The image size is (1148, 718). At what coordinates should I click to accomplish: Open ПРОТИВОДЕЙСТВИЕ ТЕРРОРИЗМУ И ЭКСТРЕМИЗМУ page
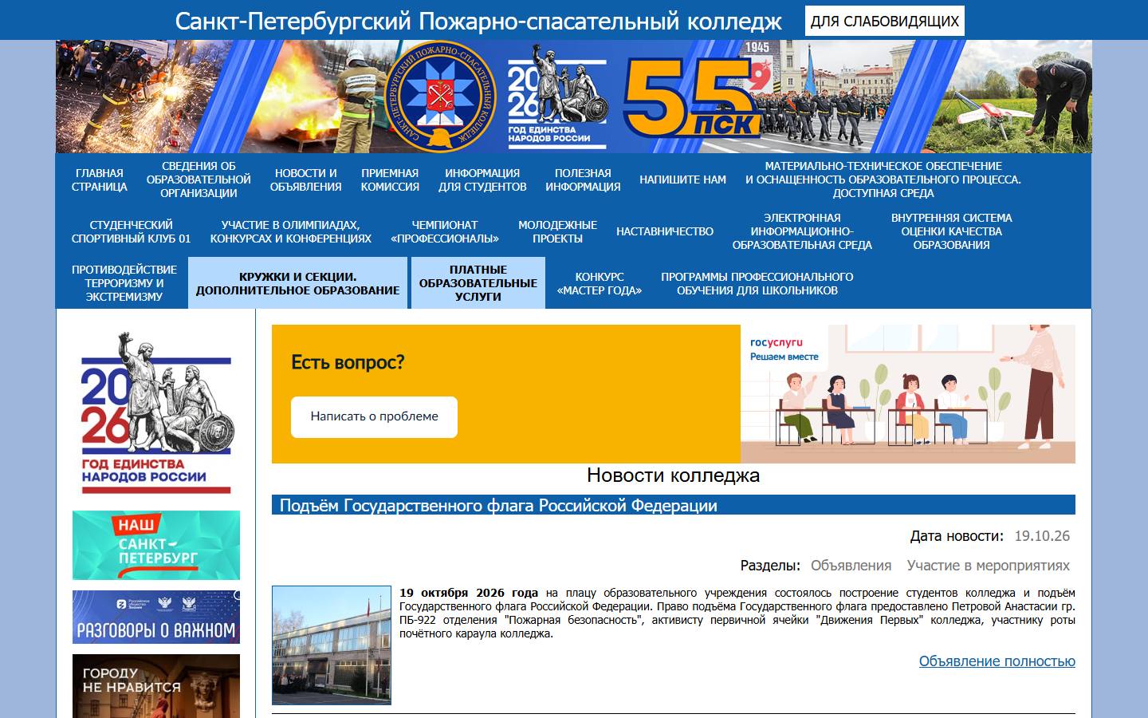click(x=124, y=283)
